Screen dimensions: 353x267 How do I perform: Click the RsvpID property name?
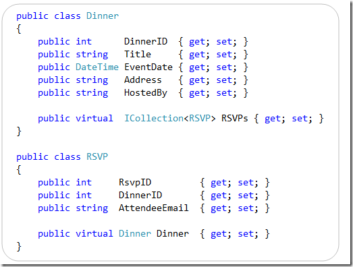point(135,183)
